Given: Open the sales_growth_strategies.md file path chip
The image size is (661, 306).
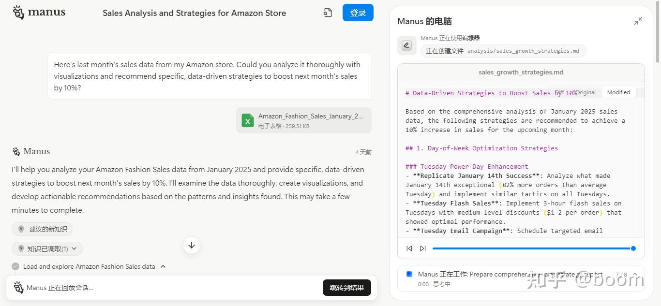Looking at the screenshot, I should point(503,51).
